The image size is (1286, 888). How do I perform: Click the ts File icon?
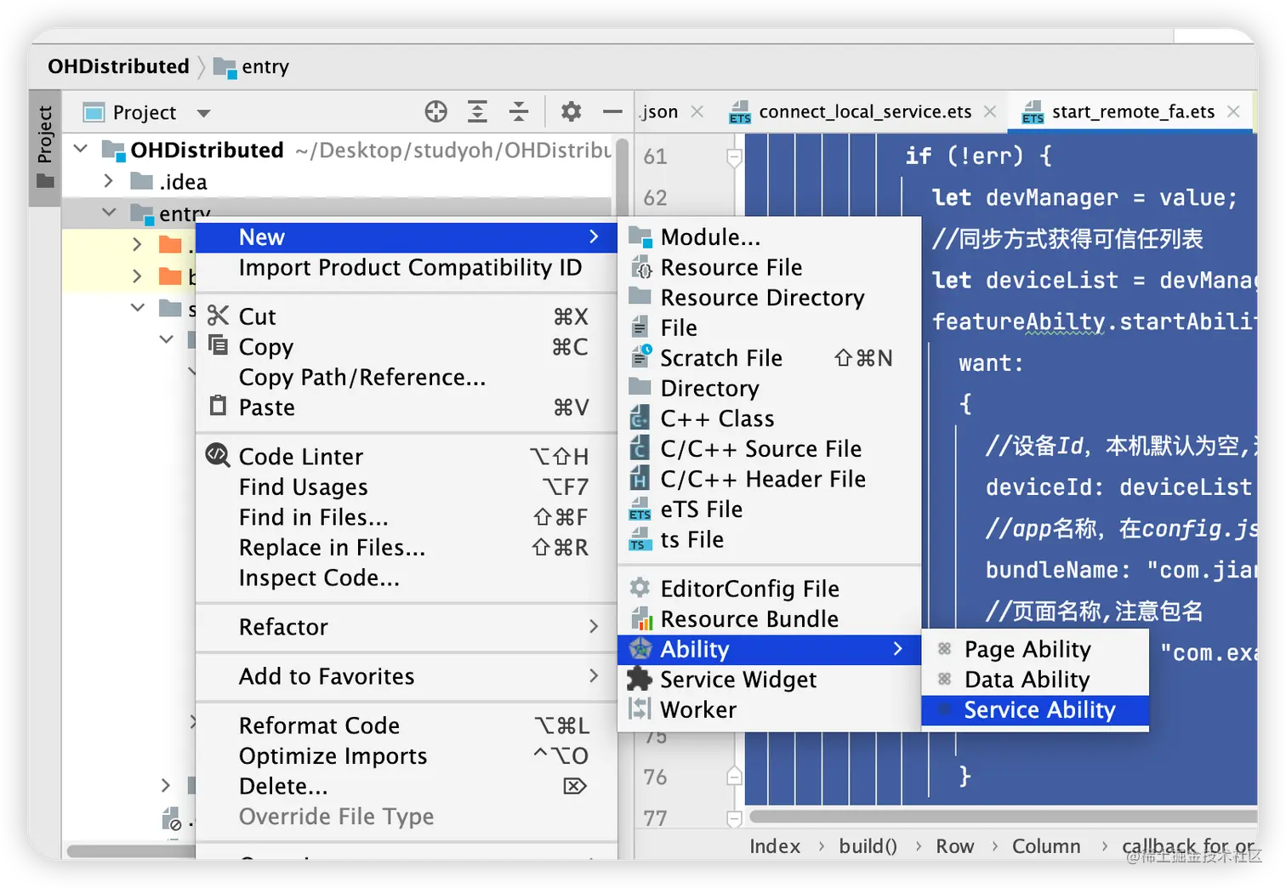[x=640, y=539]
